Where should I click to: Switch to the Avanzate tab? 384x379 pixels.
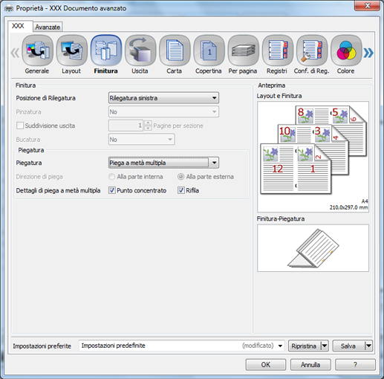point(48,27)
